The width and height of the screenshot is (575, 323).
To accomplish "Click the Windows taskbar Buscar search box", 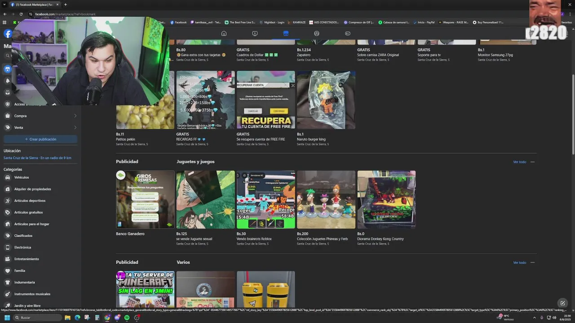I will pyautogui.click(x=37, y=318).
